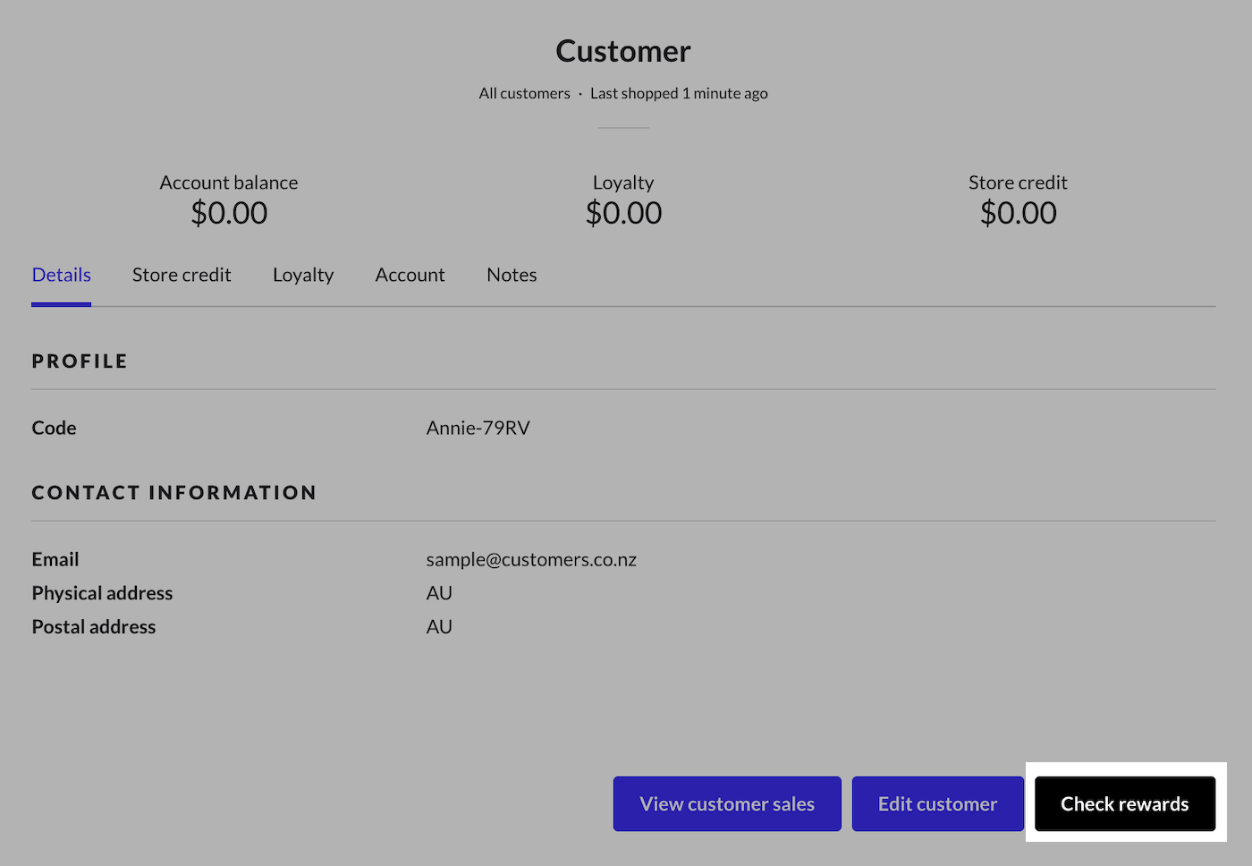Open the Edit customer button
This screenshot has height=866, width=1252.
(x=937, y=803)
